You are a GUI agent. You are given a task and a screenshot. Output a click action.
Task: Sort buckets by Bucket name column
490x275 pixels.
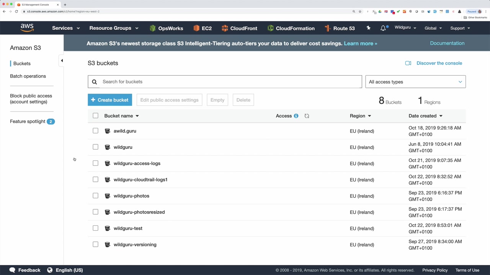pyautogui.click(x=121, y=116)
